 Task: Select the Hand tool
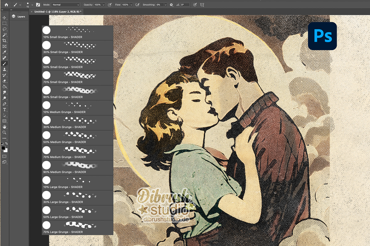tap(4, 127)
